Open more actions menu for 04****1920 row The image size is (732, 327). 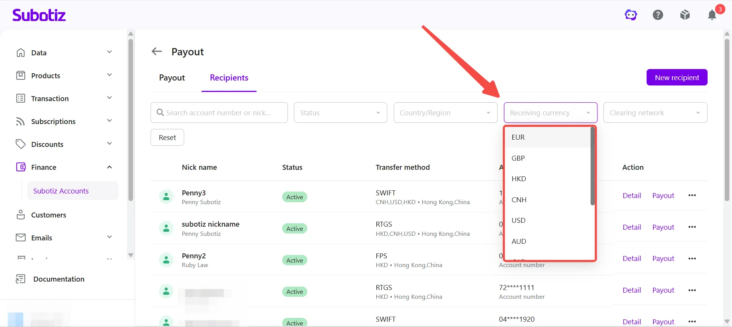(x=692, y=322)
